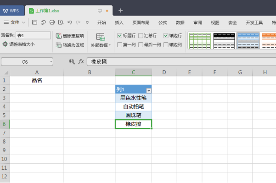The image size is (276, 183).
Task: Select row 6 header
Action: (x=5, y=124)
